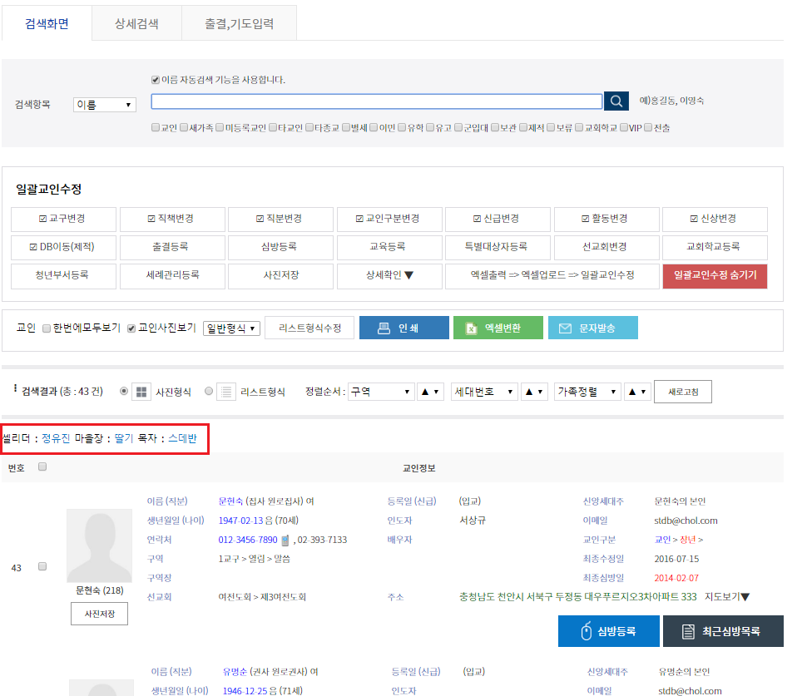Expand 지도보기▼ for 문현숙 address
This screenshot has height=696, width=807.
(727, 597)
